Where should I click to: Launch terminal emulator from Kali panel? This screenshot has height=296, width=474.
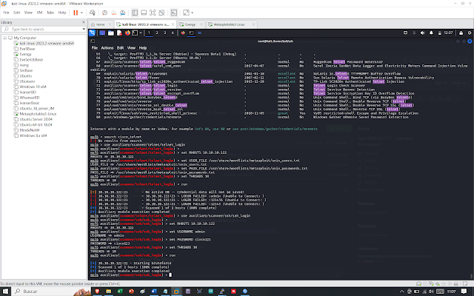click(x=135, y=33)
